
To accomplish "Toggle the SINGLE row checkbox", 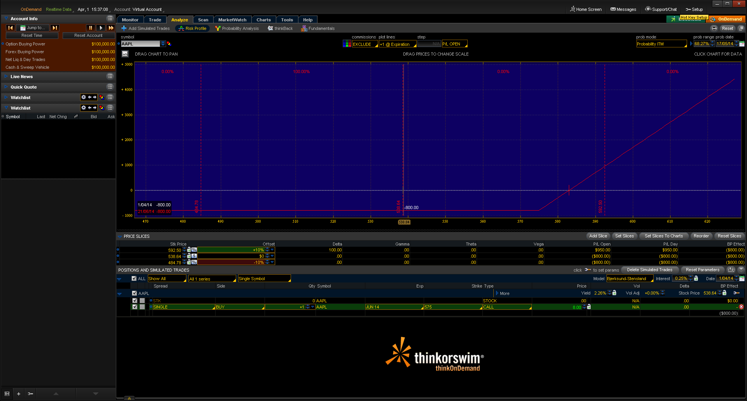I will 135,307.
